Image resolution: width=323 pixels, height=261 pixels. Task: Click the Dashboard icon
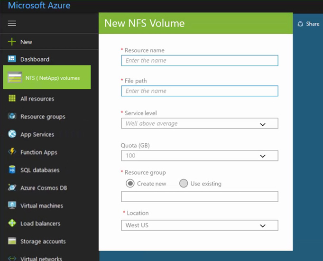[x=12, y=59]
